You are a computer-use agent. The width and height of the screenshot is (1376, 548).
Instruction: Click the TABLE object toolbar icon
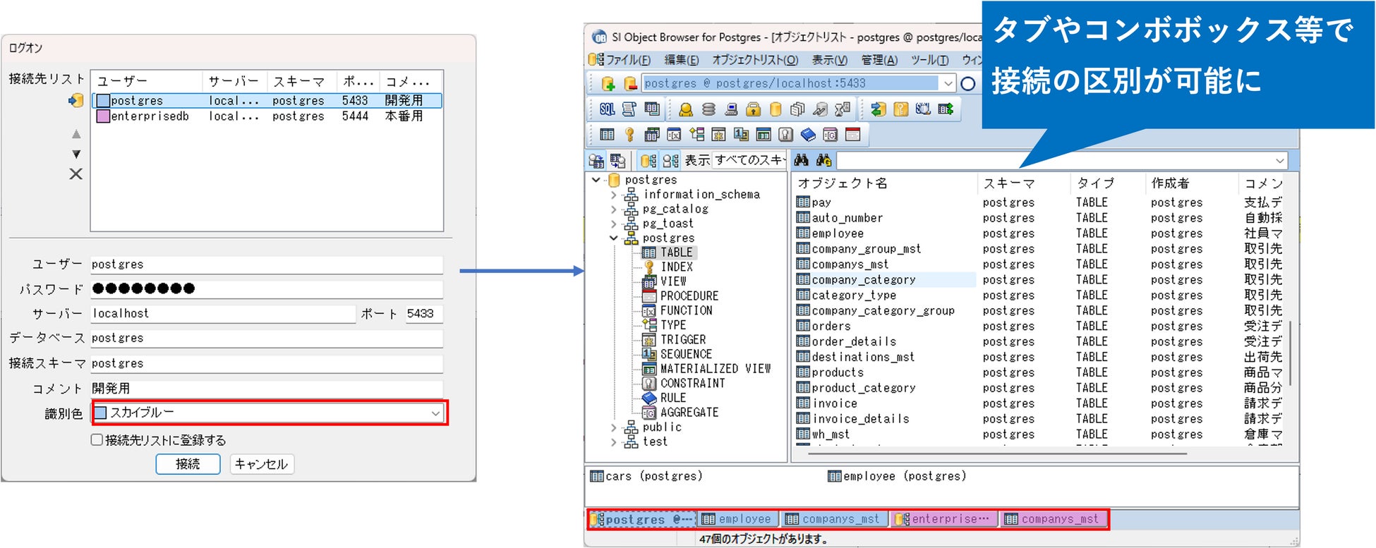point(607,135)
